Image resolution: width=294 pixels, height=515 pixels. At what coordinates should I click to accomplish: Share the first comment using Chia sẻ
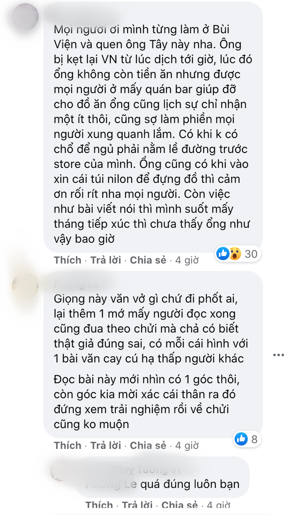[x=148, y=260]
